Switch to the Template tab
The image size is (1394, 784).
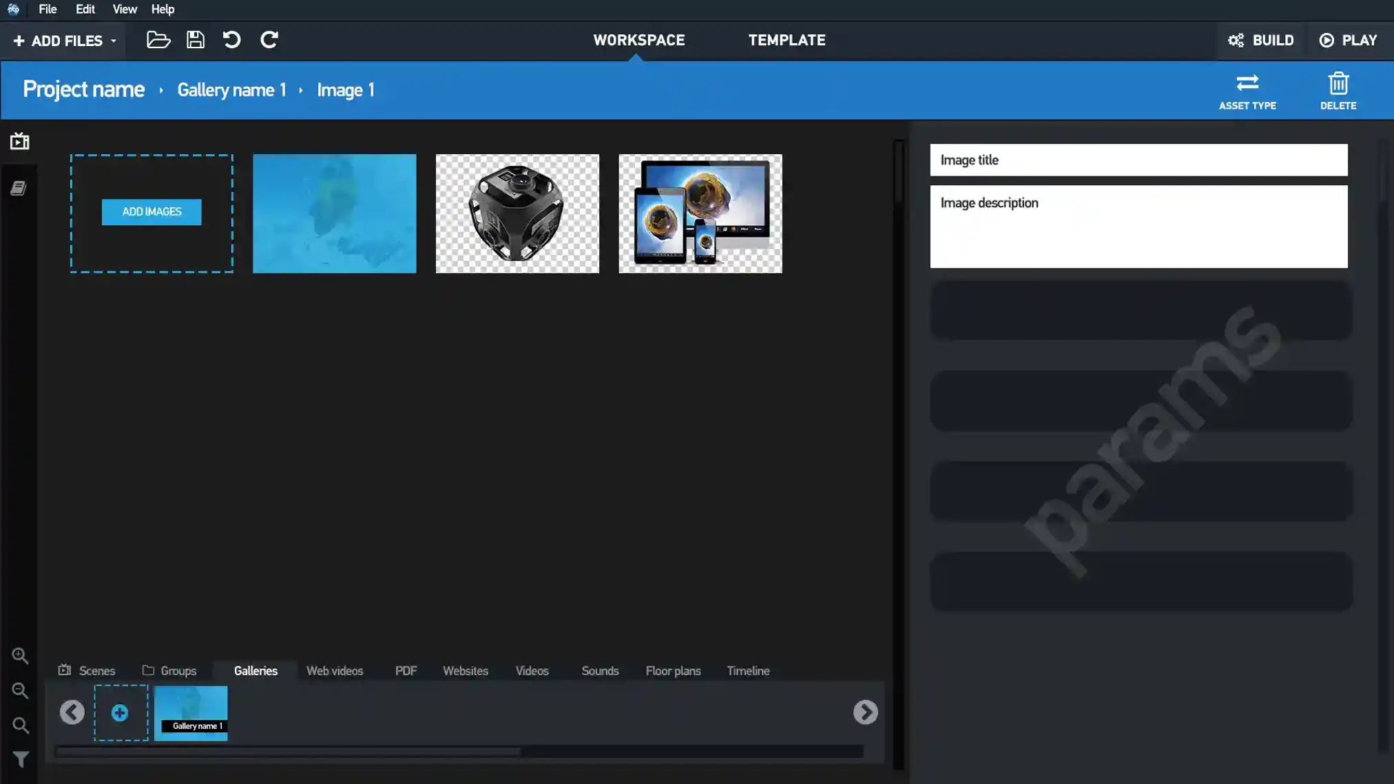point(787,40)
